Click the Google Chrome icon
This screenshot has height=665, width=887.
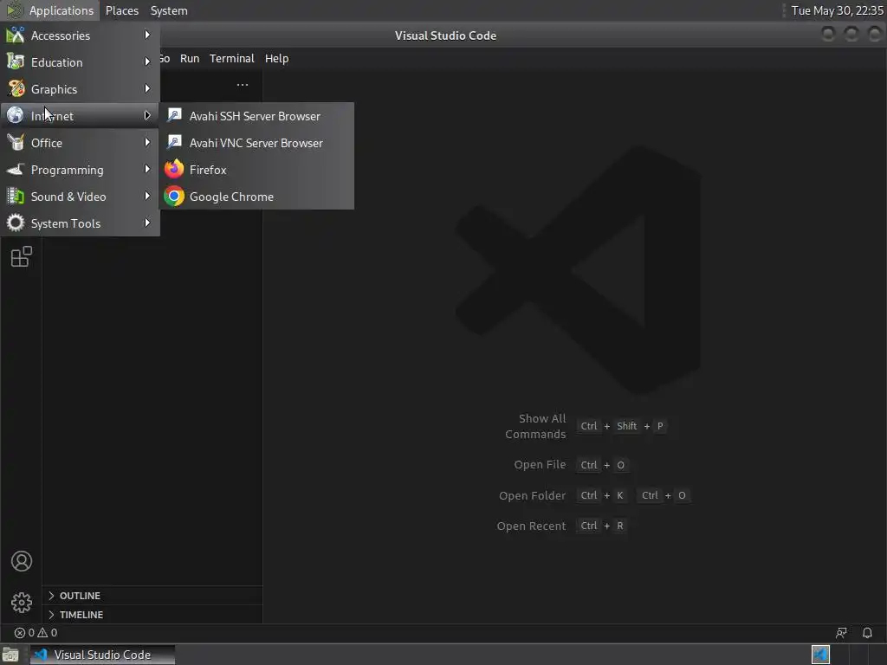(174, 197)
